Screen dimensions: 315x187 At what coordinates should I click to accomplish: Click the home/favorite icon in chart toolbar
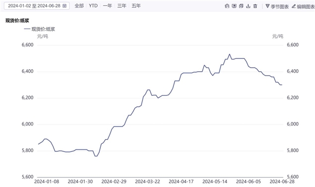227,6
